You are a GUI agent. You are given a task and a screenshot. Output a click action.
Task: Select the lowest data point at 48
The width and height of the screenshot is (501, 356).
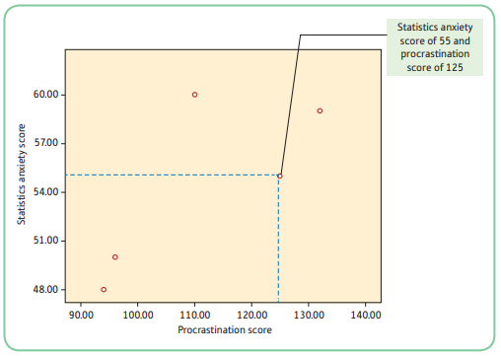[x=104, y=290]
